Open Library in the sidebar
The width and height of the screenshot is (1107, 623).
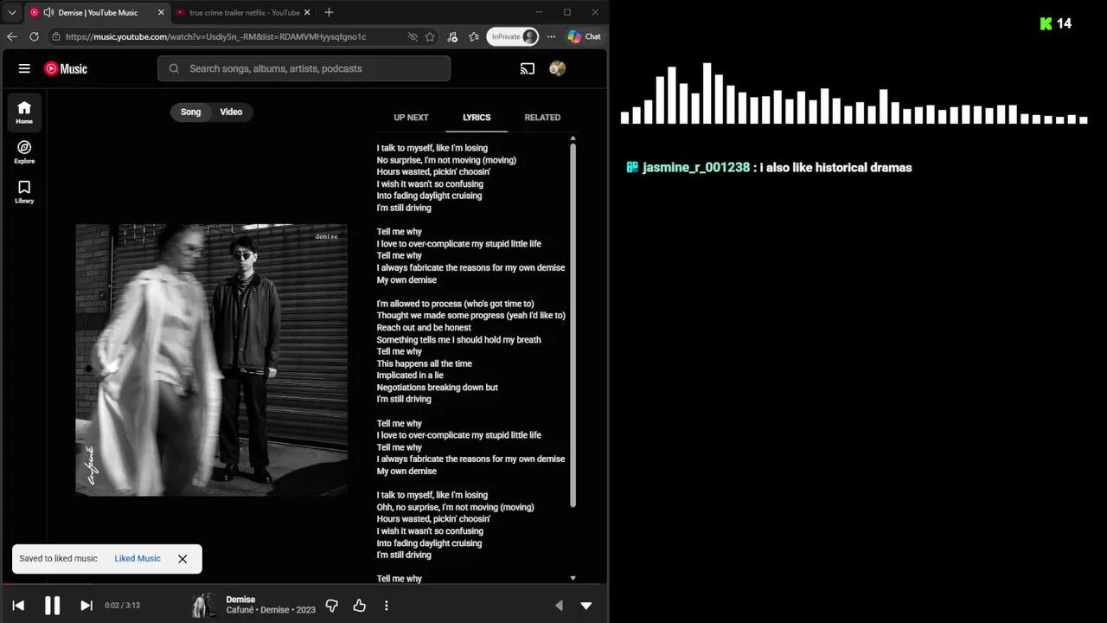(24, 191)
